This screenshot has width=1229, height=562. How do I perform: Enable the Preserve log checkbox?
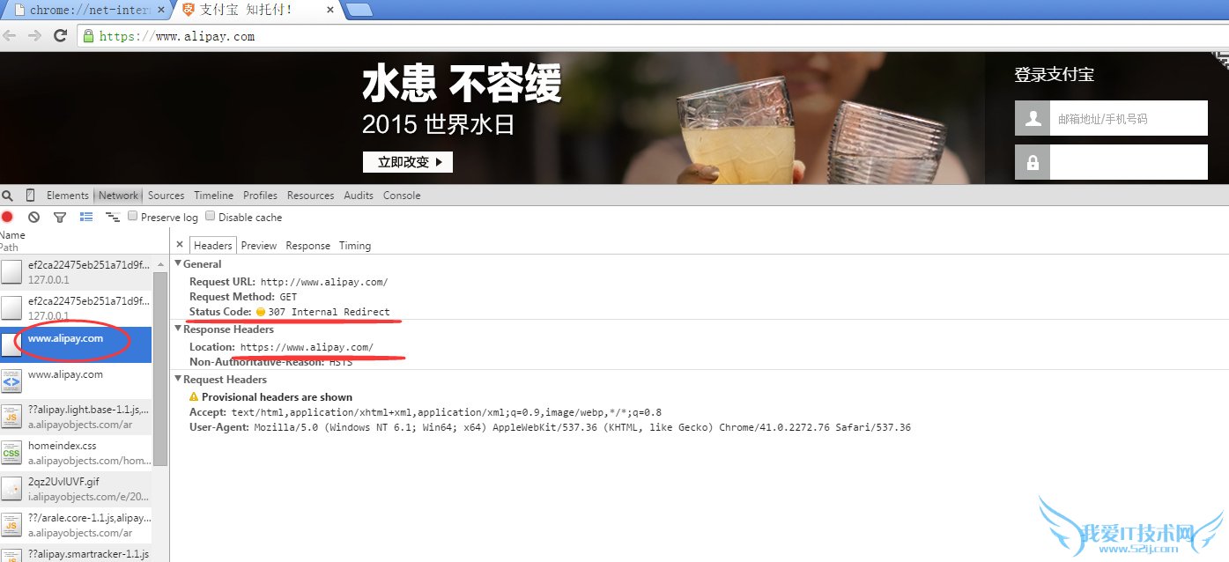click(x=133, y=216)
